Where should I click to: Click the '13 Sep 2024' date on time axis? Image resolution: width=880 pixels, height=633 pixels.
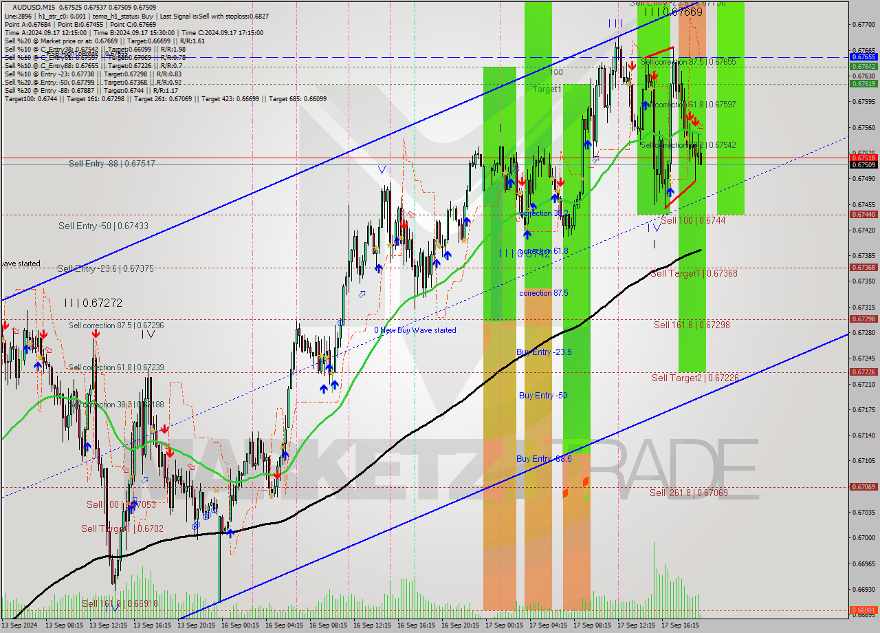[19, 626]
